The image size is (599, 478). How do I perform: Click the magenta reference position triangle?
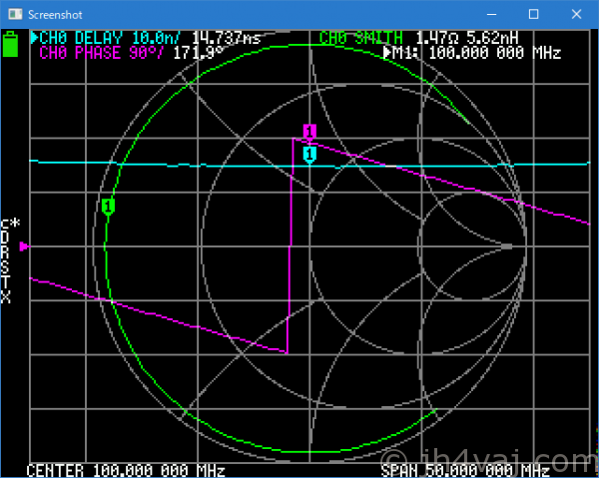pyautogui.click(x=26, y=245)
